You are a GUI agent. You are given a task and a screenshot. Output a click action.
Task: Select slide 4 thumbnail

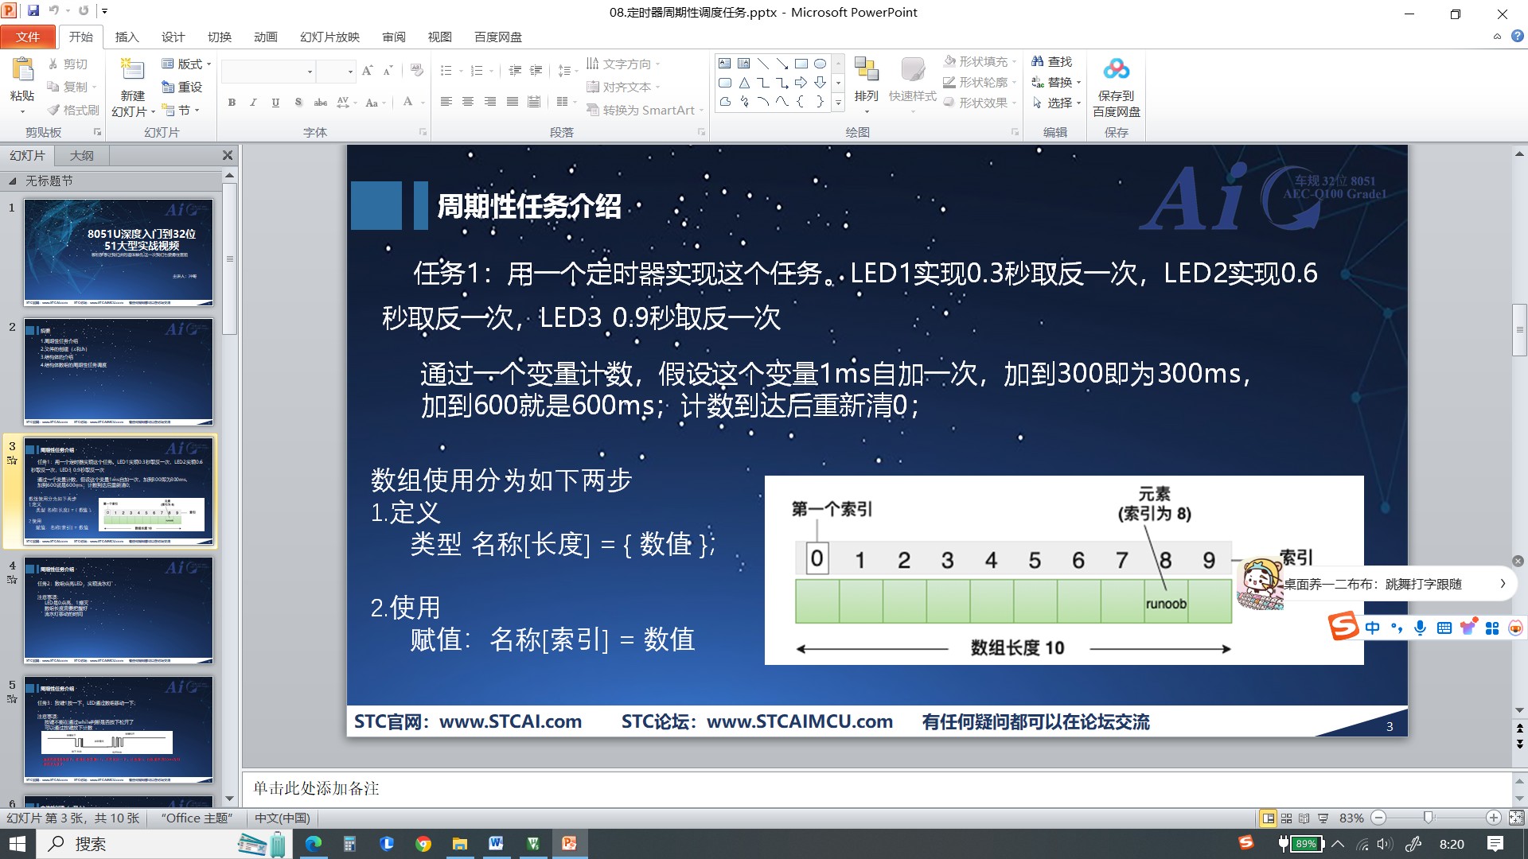click(119, 610)
